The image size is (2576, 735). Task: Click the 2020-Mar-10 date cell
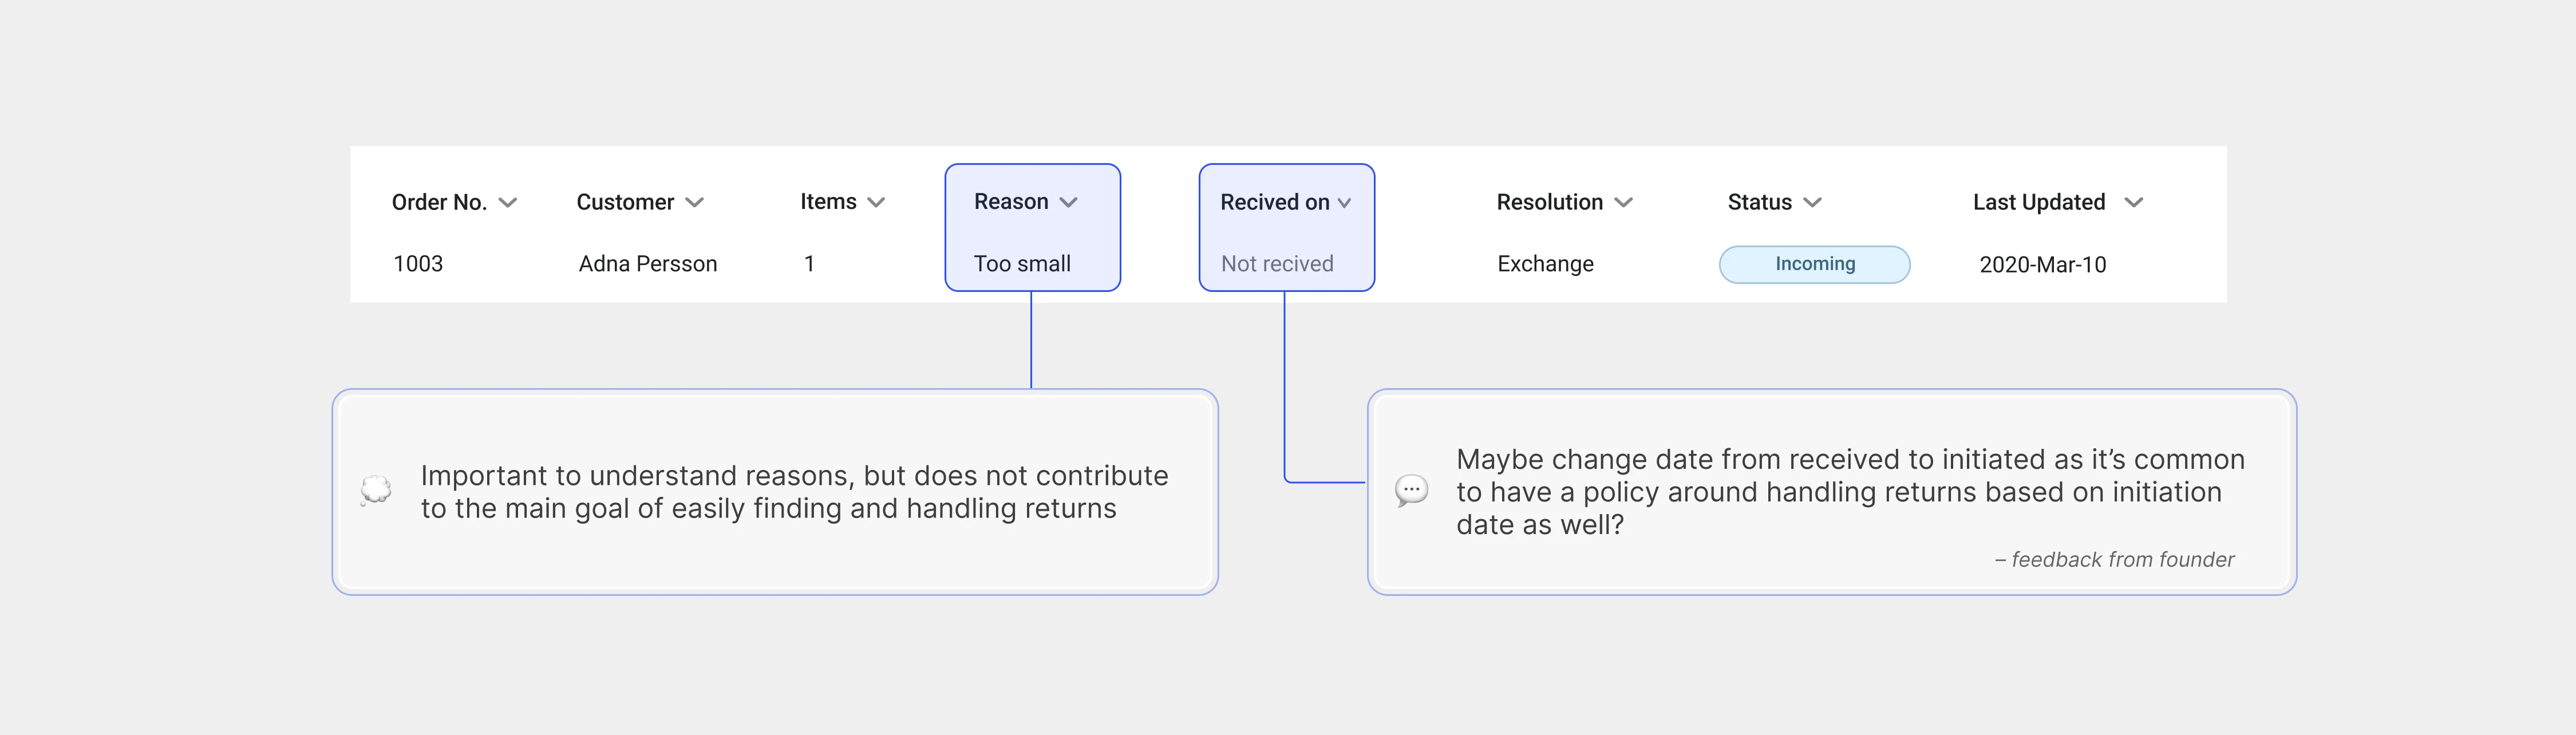click(2042, 265)
